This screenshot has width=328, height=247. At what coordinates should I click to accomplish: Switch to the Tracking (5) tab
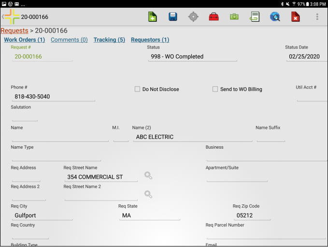(109, 40)
